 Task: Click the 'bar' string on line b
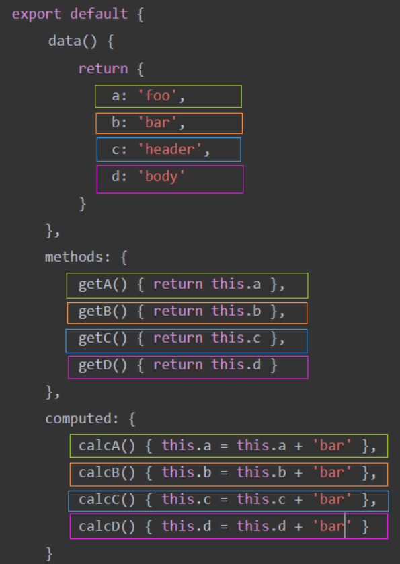(157, 122)
